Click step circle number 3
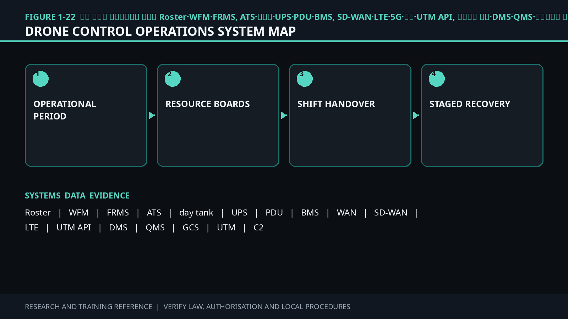The image size is (568, 319). tap(305, 79)
